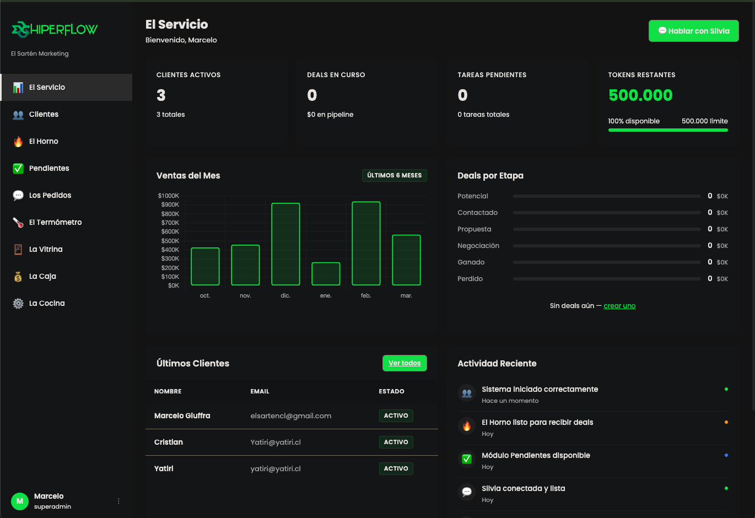The height and width of the screenshot is (518, 755).
Task: Click the Negociación stage label
Action: tap(478, 246)
